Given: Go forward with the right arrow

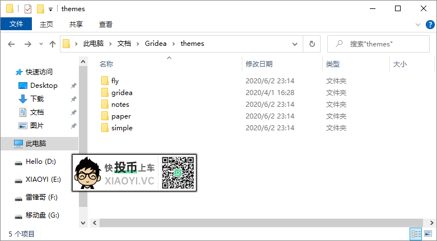Looking at the screenshot, I should 27,44.
